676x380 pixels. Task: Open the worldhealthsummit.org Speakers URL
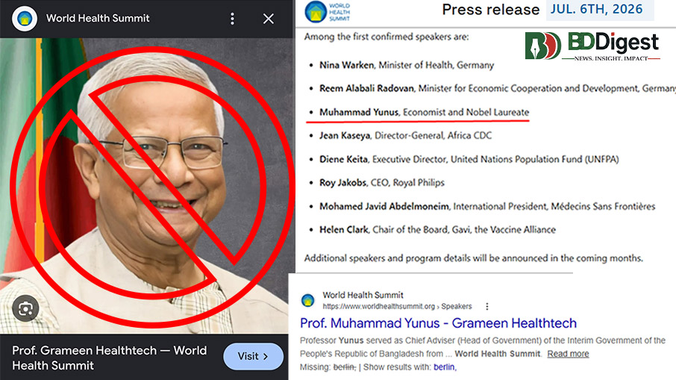pyautogui.click(x=397, y=306)
